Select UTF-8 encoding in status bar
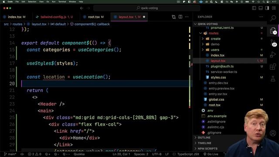 click(157, 154)
